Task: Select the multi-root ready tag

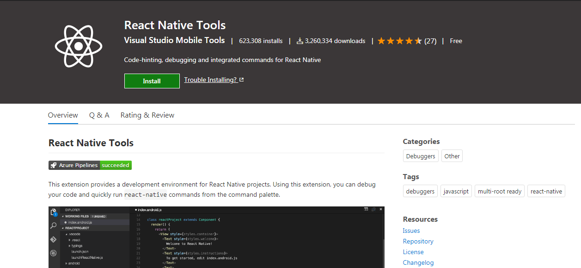Action: click(x=500, y=191)
